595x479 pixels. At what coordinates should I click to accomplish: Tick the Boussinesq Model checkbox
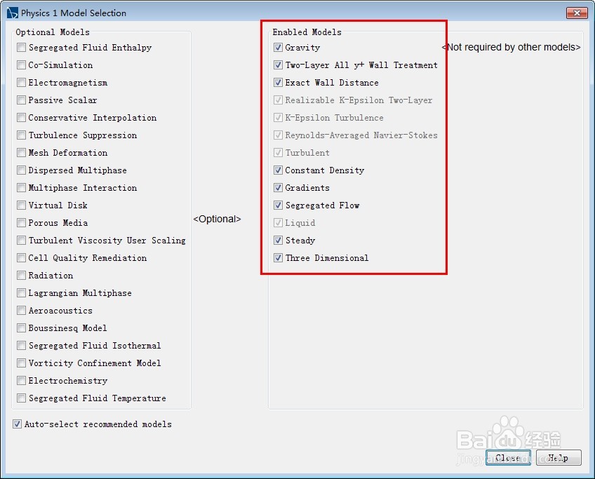[x=22, y=328]
